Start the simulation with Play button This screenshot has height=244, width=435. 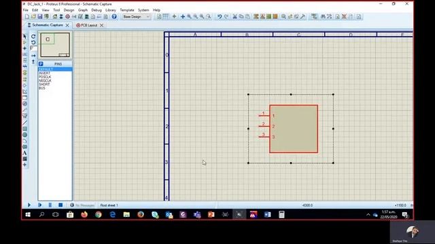click(x=29, y=205)
